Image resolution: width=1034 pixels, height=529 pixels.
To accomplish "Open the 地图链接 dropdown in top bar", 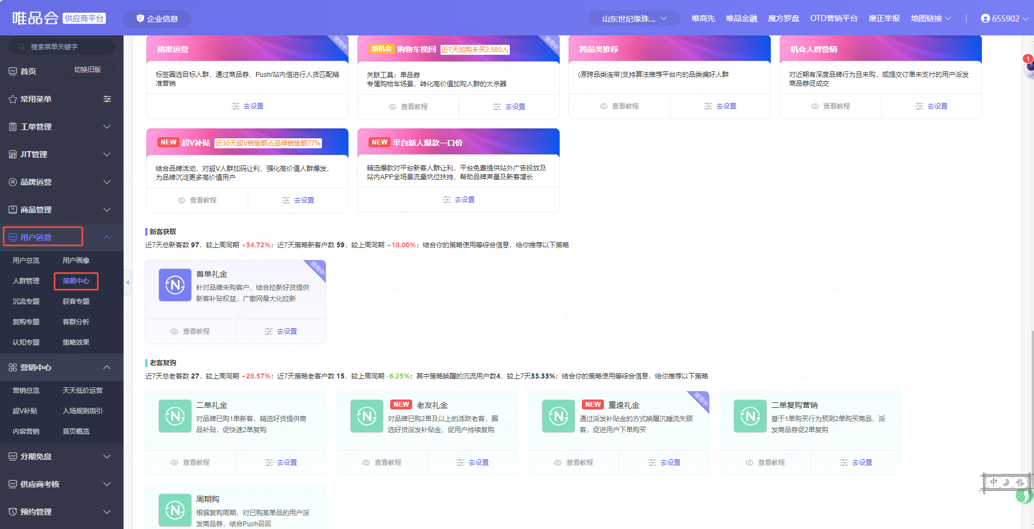I will point(930,18).
